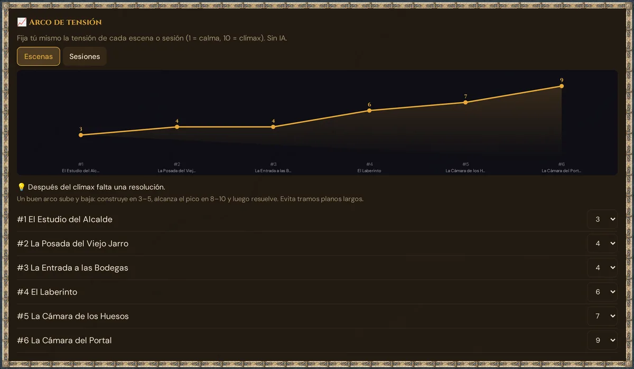This screenshot has width=634, height=369.
Task: Click chart axis label 'La Cámara del Port…'
Action: click(562, 171)
